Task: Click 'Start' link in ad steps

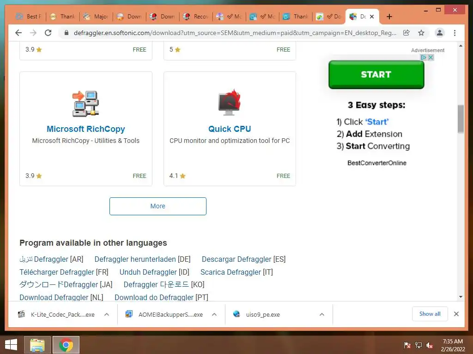Action: (377, 122)
